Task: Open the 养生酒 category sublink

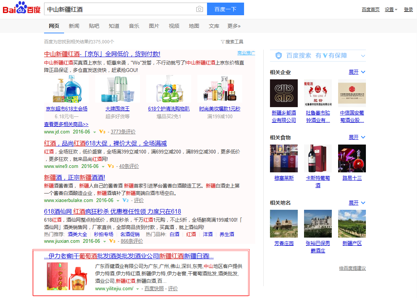Action: coord(227,234)
